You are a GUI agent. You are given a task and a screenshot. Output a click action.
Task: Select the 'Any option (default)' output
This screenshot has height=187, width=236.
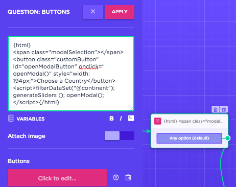(190, 138)
